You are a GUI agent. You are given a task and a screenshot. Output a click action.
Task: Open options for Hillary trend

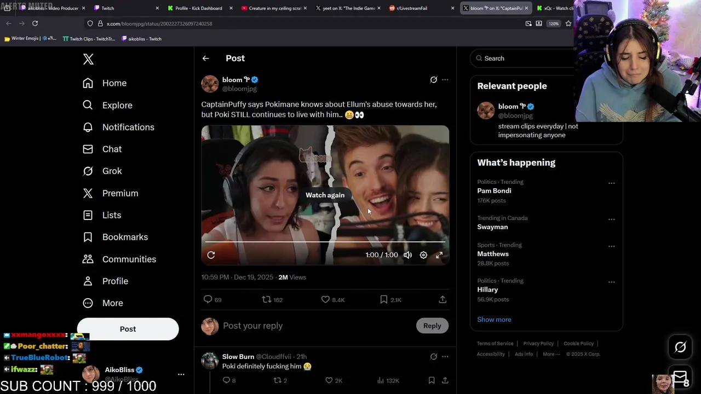[611, 282]
